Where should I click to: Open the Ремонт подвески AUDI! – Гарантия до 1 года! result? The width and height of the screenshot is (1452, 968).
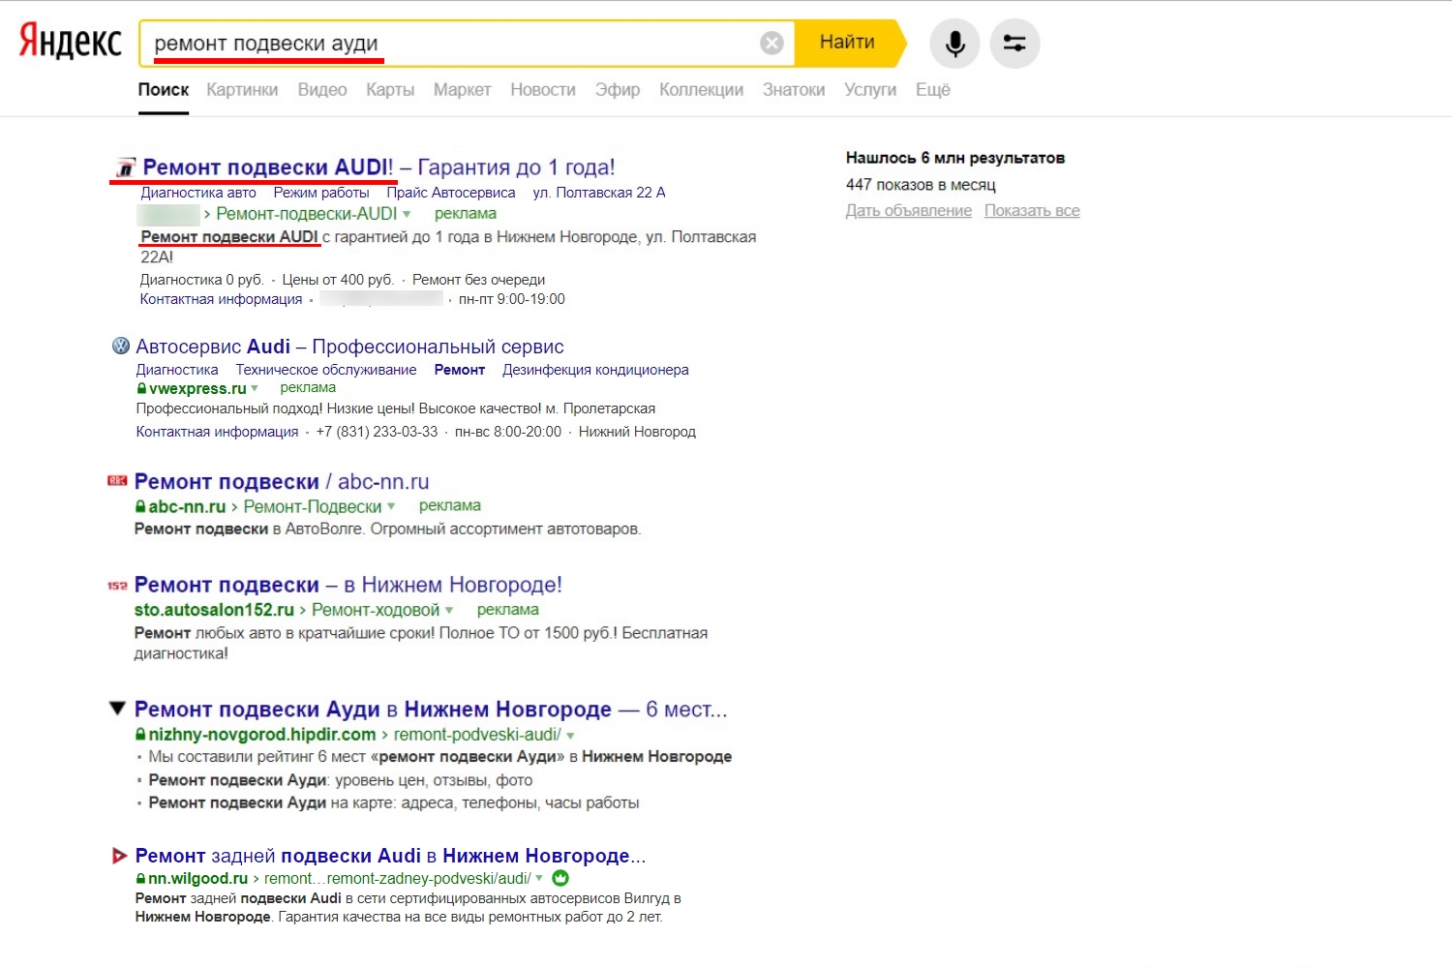click(378, 167)
